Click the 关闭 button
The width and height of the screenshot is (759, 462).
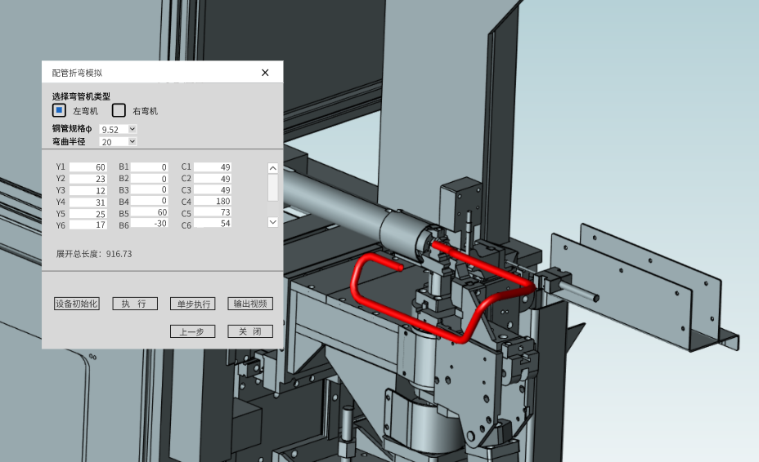pyautogui.click(x=249, y=331)
